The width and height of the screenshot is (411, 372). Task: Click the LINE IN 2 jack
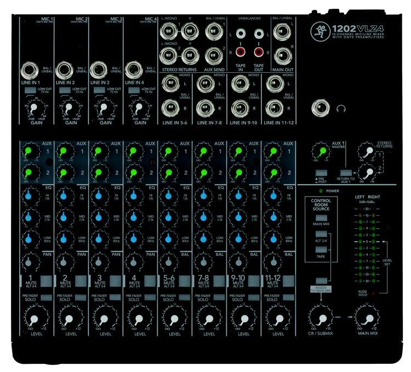click(x=64, y=71)
